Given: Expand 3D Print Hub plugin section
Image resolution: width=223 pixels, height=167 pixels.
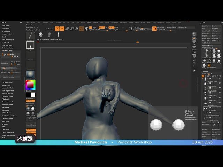Looking at the screenshot, I should pos(6,31).
